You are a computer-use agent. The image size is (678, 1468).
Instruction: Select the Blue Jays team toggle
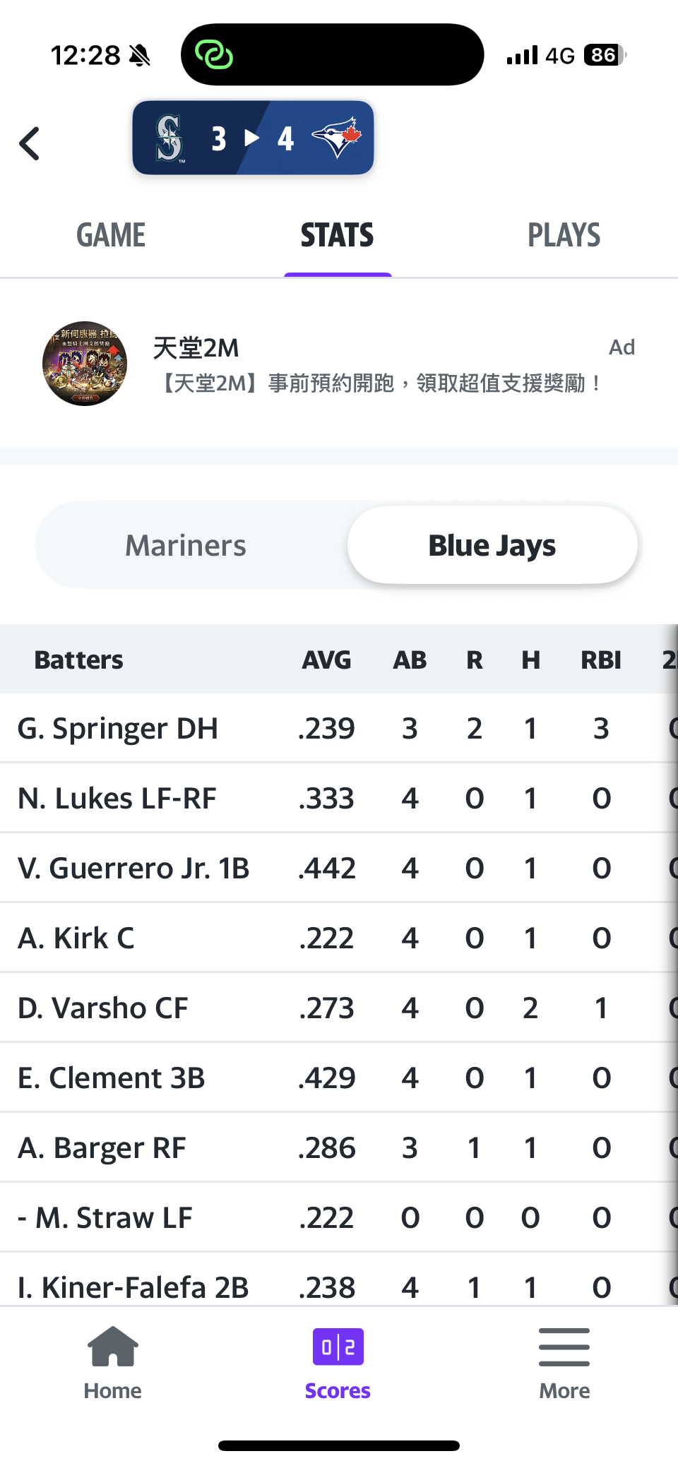[x=492, y=546]
